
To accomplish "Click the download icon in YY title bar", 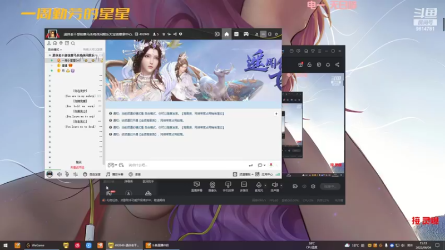I will coord(256,34).
